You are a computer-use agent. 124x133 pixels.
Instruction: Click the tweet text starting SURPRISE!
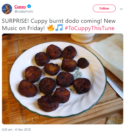click(59, 25)
